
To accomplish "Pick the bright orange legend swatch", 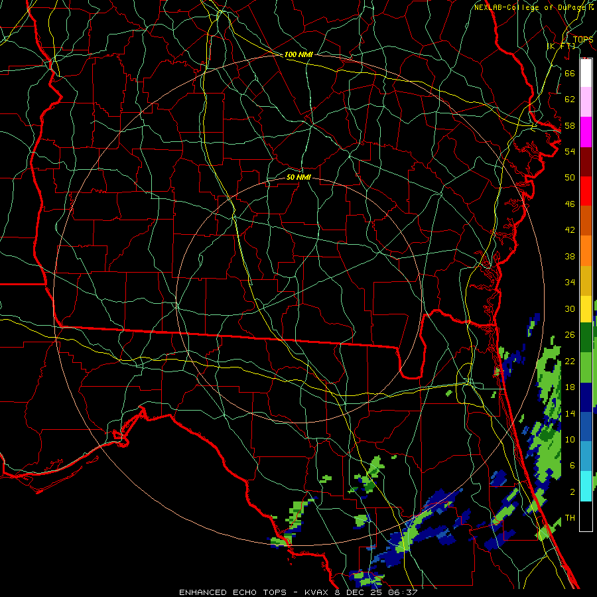I will coord(586,251).
